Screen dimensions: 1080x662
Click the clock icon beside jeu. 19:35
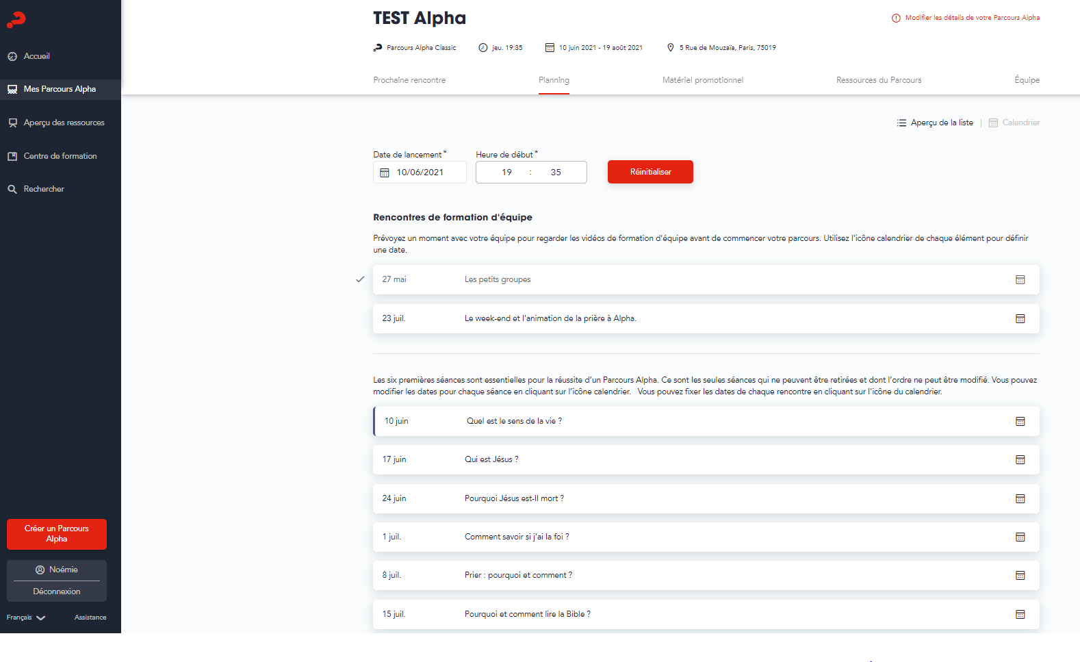pyautogui.click(x=483, y=48)
